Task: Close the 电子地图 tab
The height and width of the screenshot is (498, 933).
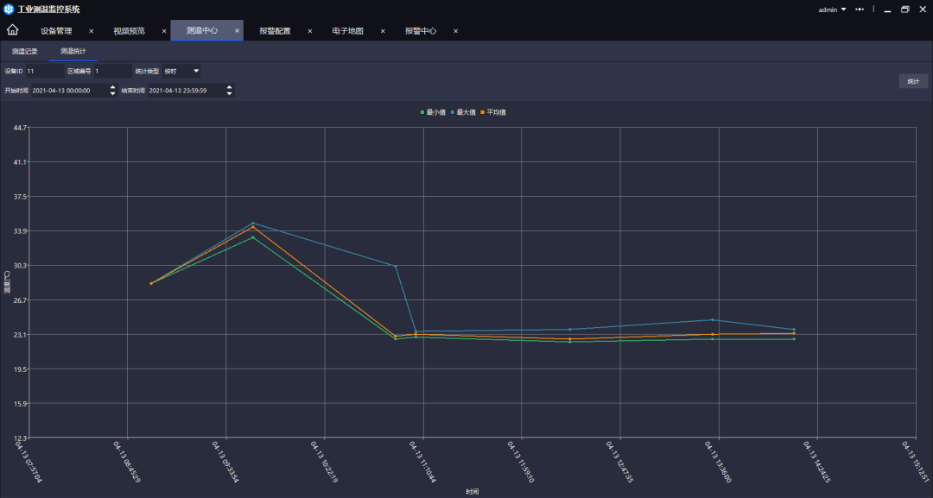Action: click(x=383, y=31)
